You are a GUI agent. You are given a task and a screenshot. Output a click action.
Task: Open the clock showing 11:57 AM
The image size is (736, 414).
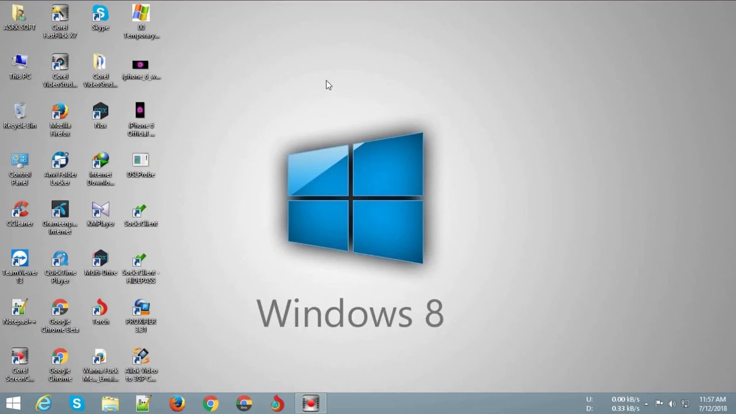pos(713,404)
